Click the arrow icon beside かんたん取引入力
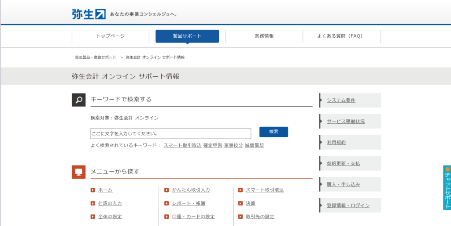 (166, 190)
